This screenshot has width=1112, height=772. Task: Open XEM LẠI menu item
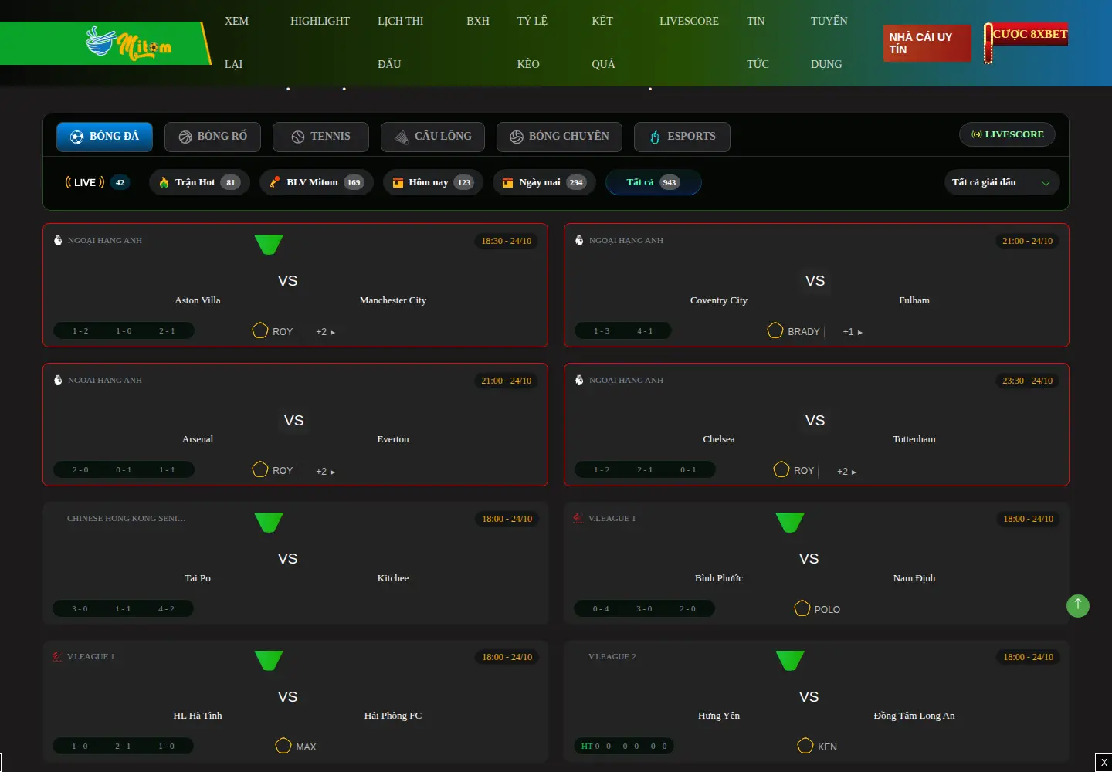[236, 42]
